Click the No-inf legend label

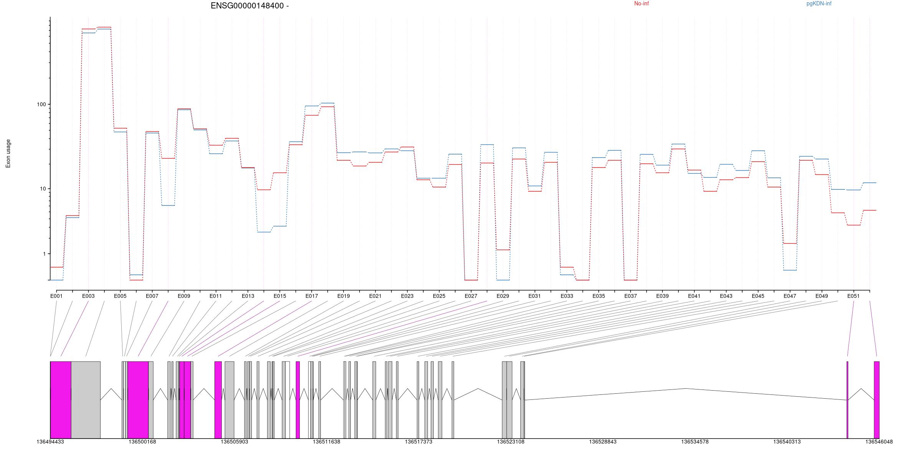641,4
